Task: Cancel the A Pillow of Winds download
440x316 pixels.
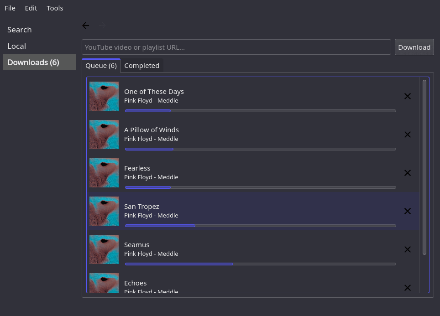Action: click(x=407, y=135)
